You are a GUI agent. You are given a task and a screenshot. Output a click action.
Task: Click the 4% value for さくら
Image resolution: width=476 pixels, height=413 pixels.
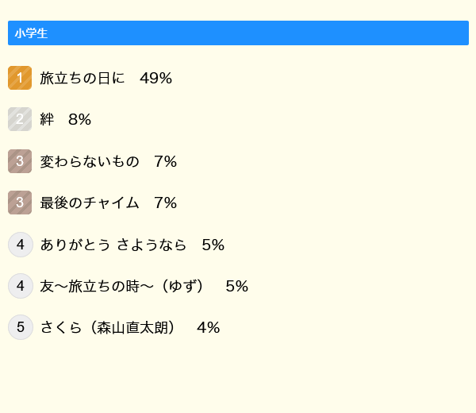pos(208,327)
